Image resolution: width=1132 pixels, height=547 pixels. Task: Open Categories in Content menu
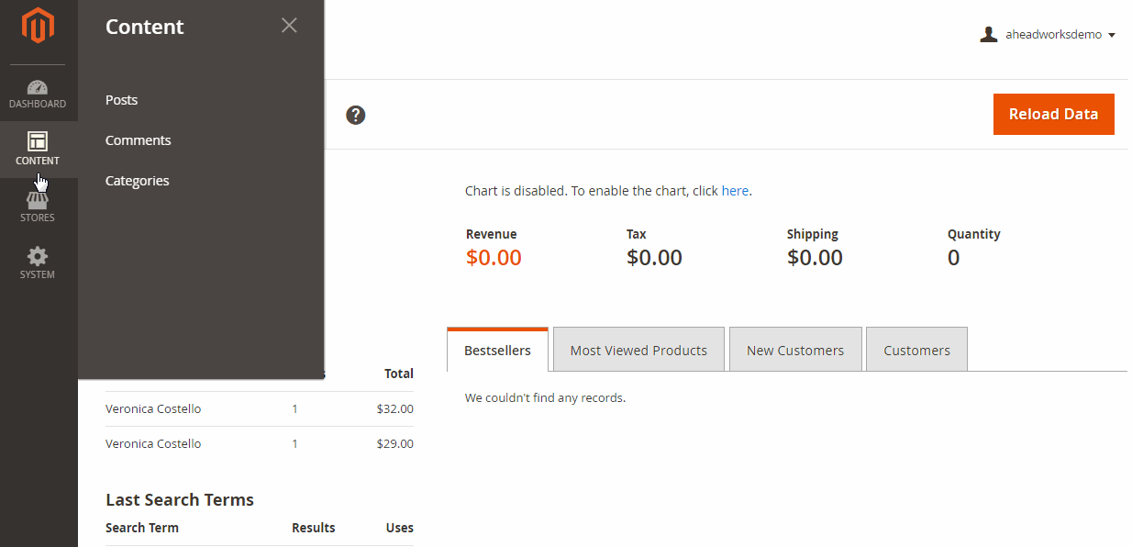point(138,181)
